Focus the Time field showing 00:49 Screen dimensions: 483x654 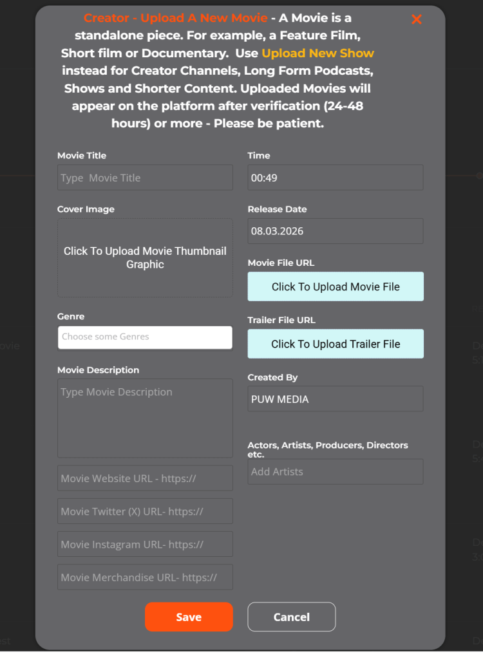click(335, 178)
